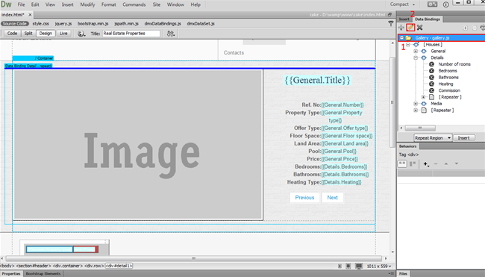Click the filter related files funnel icon
485x277 pixels.
[x=391, y=24]
